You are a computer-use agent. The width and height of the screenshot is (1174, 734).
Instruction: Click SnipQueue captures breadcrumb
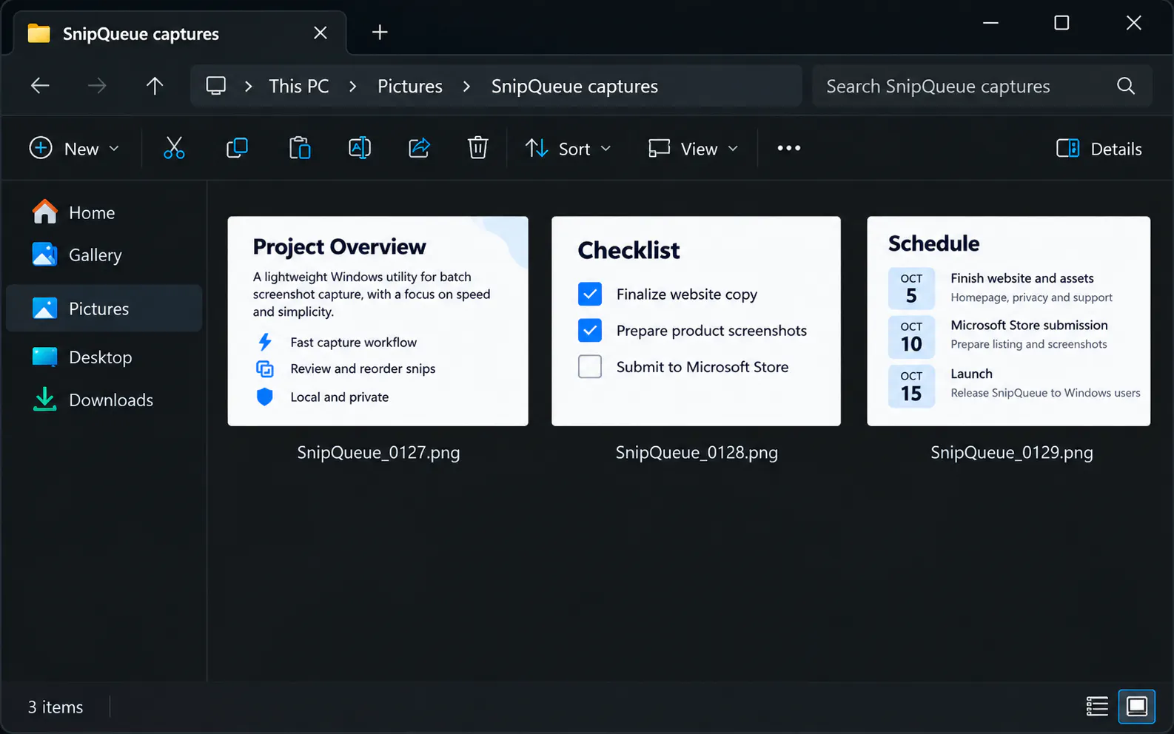[574, 87]
